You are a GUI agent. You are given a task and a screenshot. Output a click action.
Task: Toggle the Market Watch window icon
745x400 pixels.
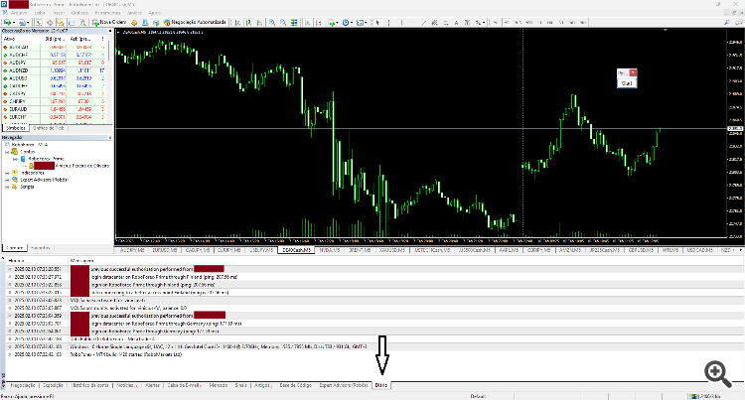pyautogui.click(x=39, y=22)
